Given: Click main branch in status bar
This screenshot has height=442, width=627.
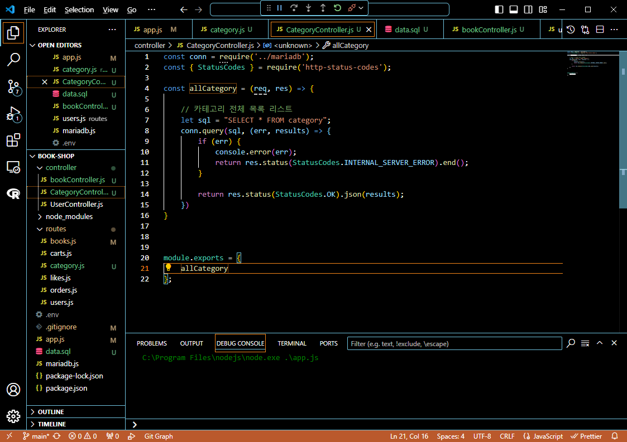Looking at the screenshot, I should point(36,436).
